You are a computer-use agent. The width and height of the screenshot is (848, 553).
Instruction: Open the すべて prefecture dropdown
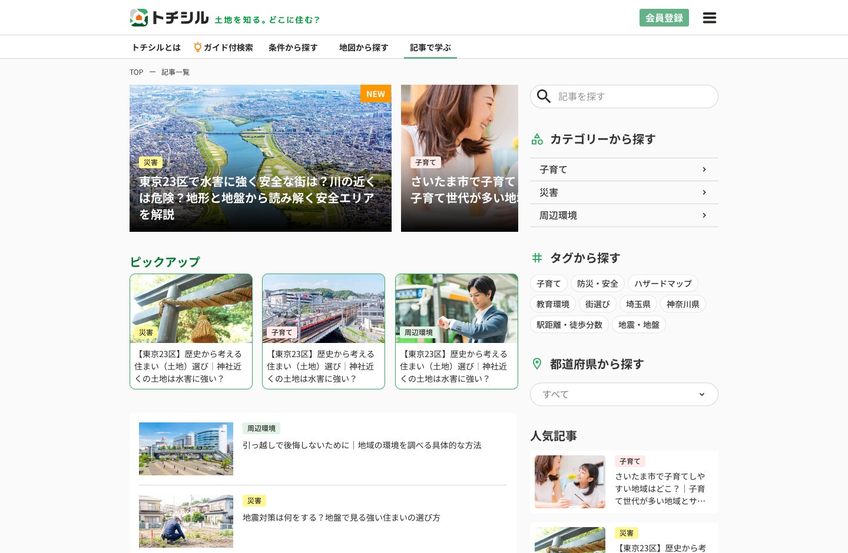pyautogui.click(x=624, y=394)
